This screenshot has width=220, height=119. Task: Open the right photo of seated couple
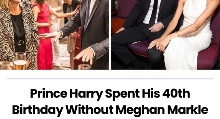coord(166,35)
